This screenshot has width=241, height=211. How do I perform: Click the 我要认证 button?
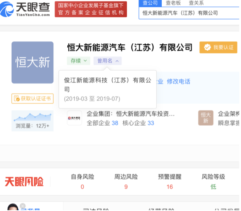(218, 47)
